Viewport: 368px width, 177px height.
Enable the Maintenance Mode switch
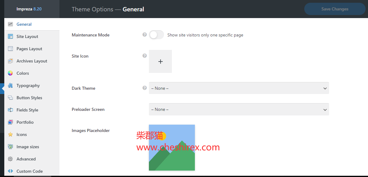pos(156,35)
